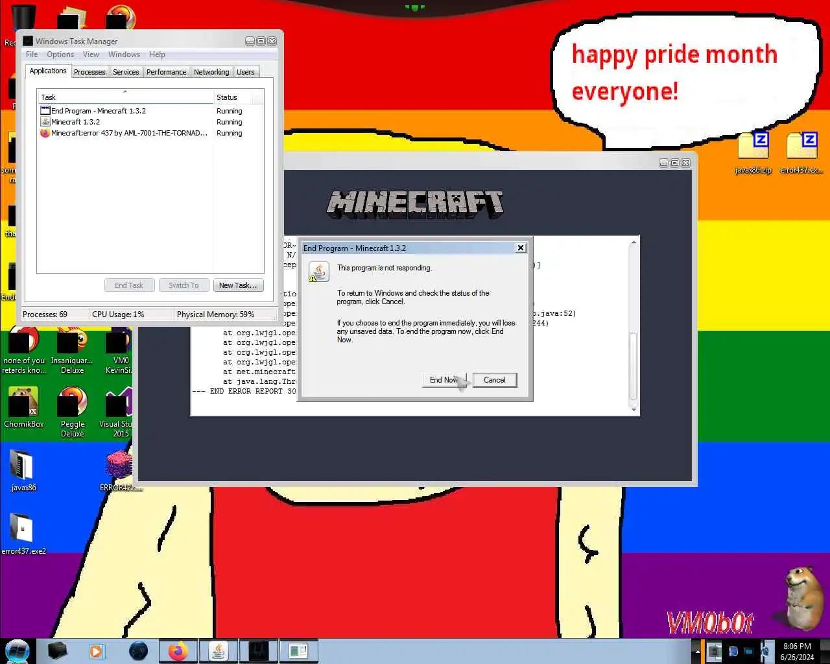The height and width of the screenshot is (664, 830).
Task: Click the black folder taskbar icon
Action: (x=58, y=651)
